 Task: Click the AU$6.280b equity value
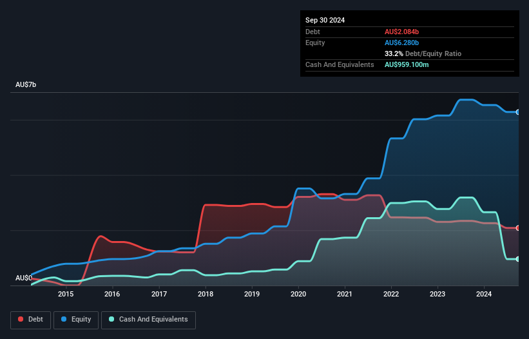coord(401,43)
